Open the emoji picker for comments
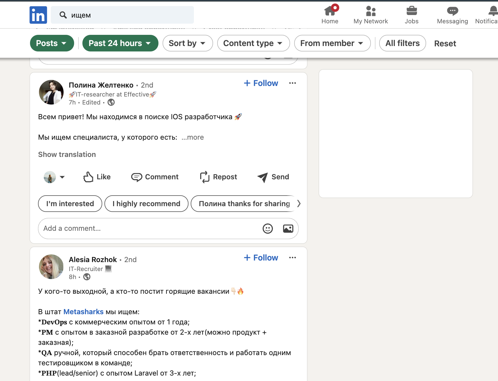 click(x=268, y=229)
